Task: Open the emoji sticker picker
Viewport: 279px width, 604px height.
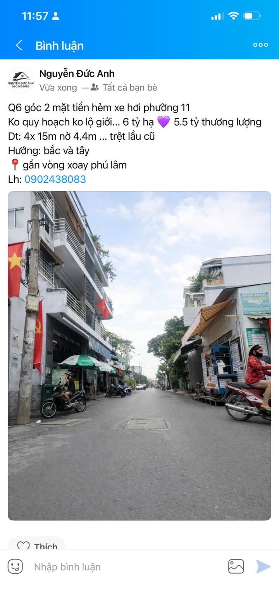Action: pyautogui.click(x=15, y=567)
